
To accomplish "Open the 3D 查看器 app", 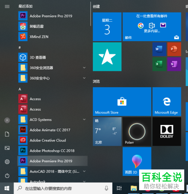I will point(53,57).
